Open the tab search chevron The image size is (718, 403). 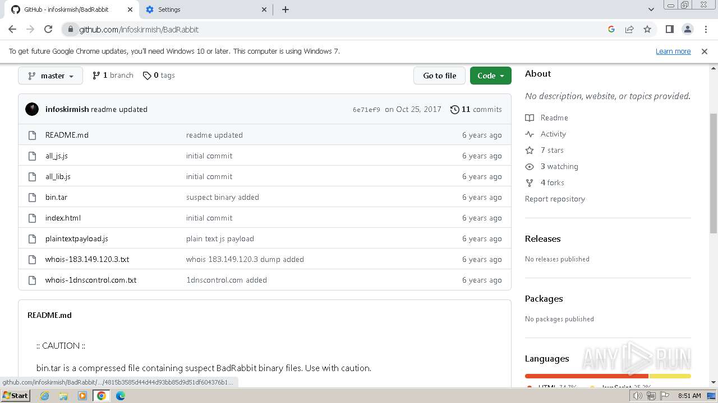(651, 10)
